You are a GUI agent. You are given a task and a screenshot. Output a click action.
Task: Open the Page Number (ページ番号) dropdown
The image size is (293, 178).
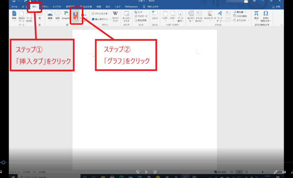pos(181,15)
